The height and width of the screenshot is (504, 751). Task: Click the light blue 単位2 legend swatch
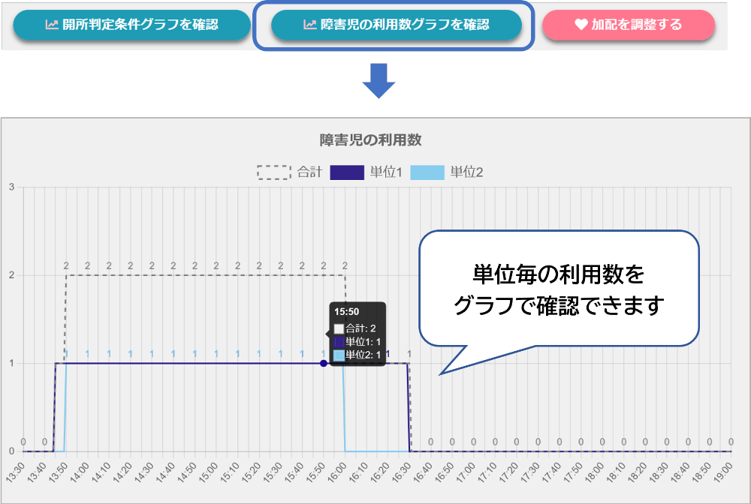[x=427, y=172]
